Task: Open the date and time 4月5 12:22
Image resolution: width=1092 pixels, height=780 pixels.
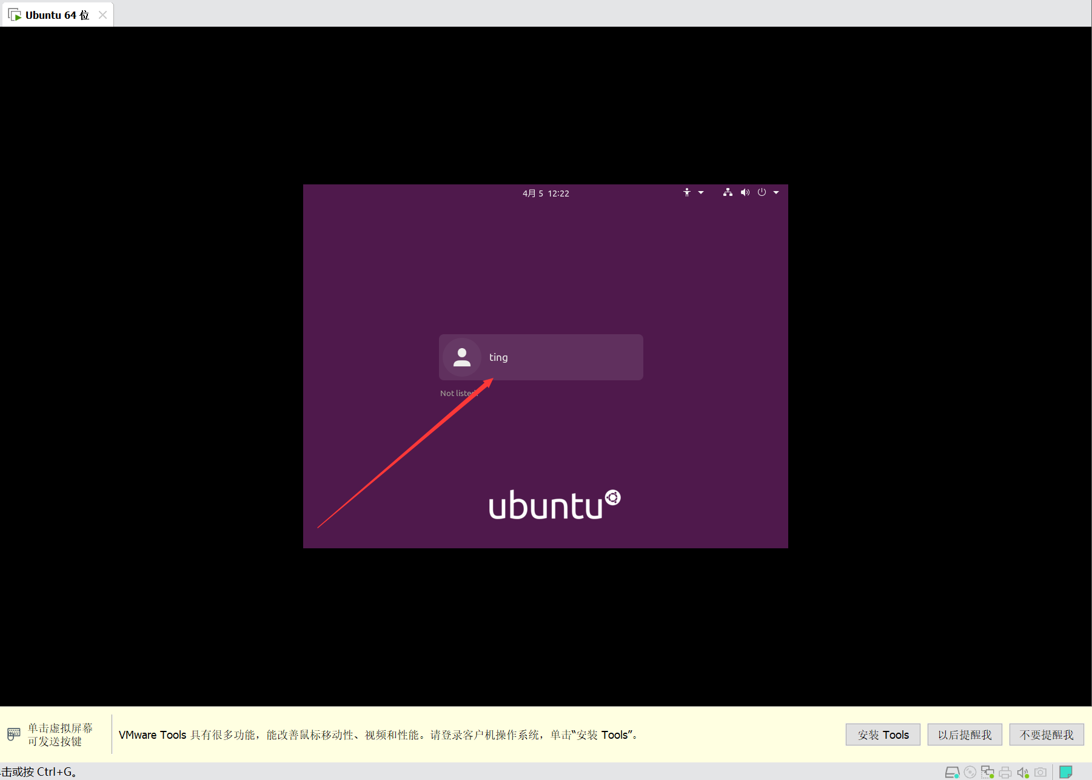Action: [546, 193]
